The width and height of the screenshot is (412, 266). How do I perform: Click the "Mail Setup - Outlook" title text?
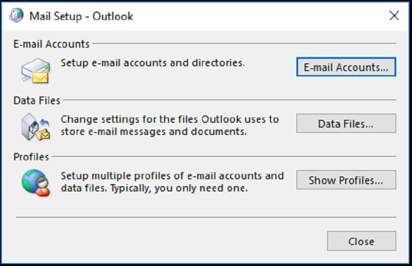pyautogui.click(x=81, y=16)
